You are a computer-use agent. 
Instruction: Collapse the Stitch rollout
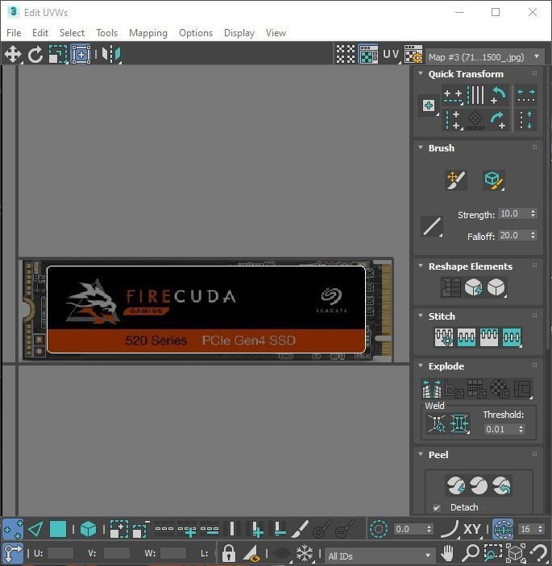point(421,316)
